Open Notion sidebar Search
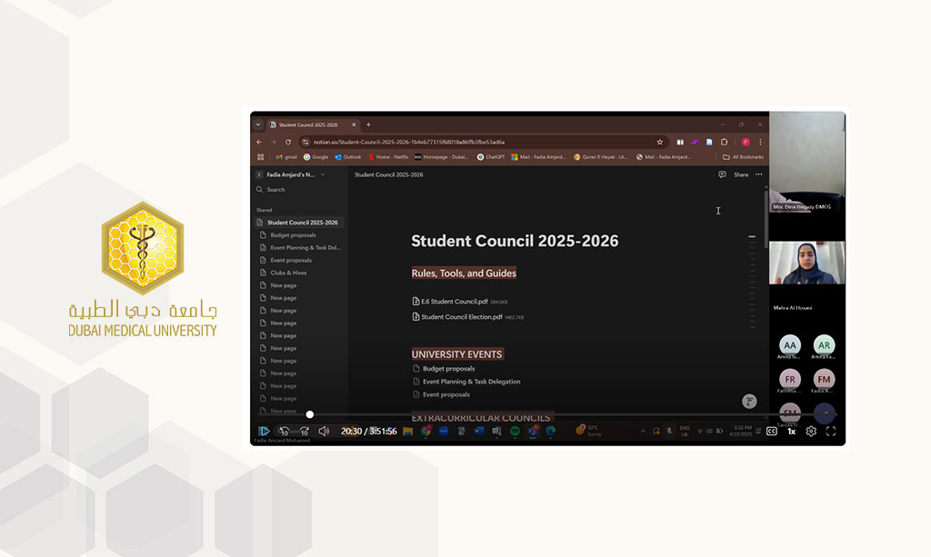931x557 pixels. 271,190
